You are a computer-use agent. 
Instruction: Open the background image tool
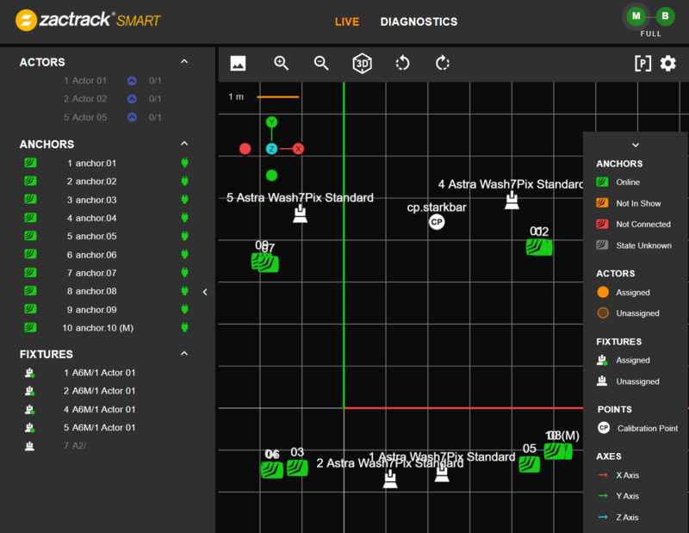238,63
